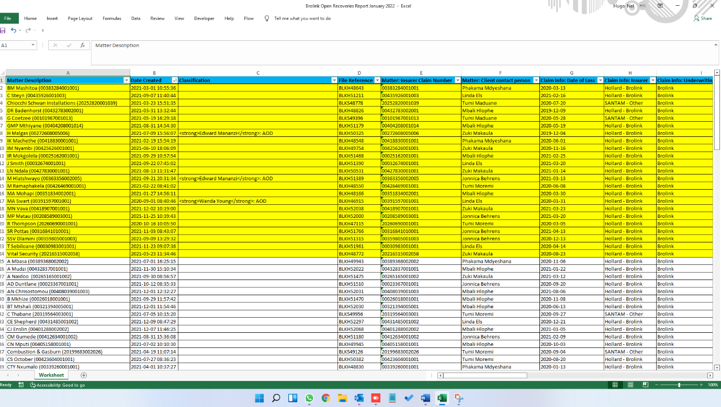Open Date of Loss filter dropdown
Viewport: 721px width, 407px height.
[x=600, y=80]
